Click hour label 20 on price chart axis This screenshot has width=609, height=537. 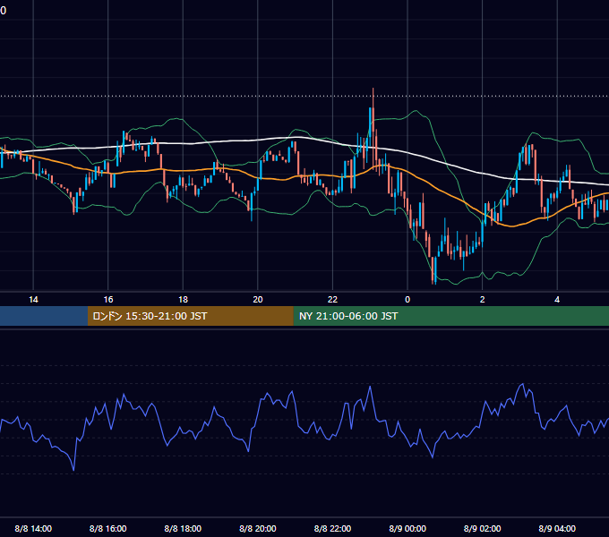point(258,300)
